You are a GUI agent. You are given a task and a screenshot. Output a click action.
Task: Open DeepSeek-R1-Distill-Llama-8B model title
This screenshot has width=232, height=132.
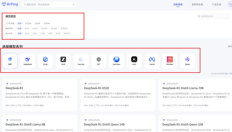click(x=25, y=124)
